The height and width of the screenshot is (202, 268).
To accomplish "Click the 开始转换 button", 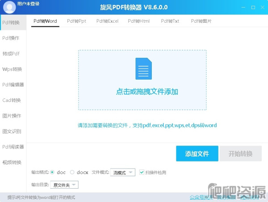I will (x=240, y=154).
